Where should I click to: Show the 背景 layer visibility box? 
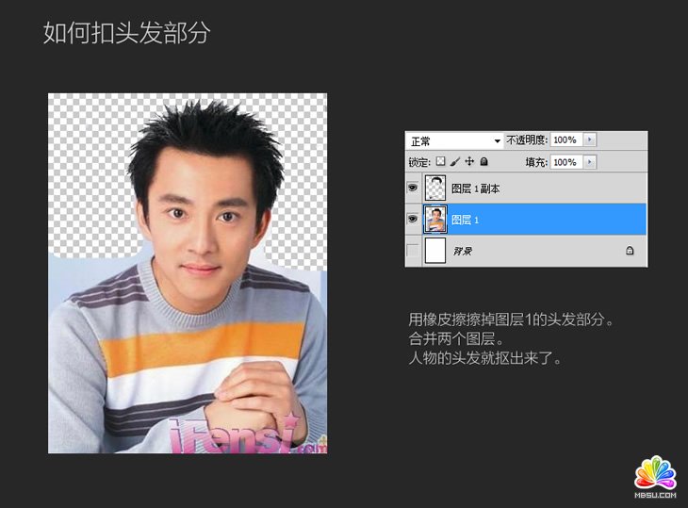[413, 251]
